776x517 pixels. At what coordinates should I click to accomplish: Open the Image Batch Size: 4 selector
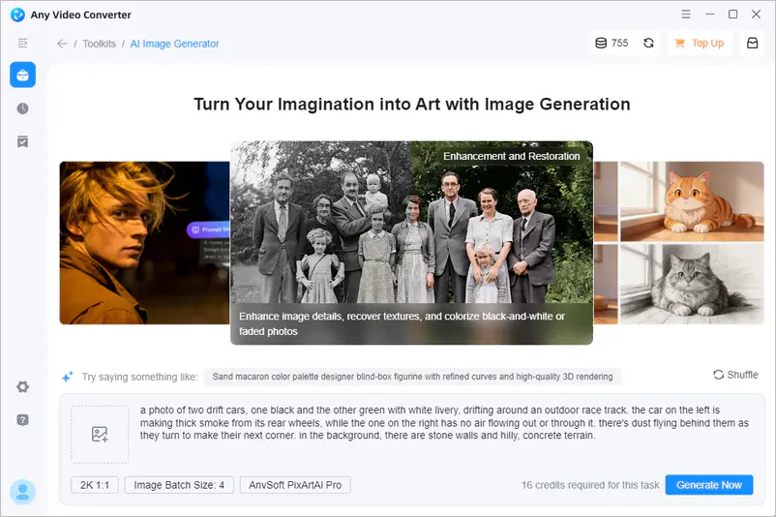tap(179, 485)
